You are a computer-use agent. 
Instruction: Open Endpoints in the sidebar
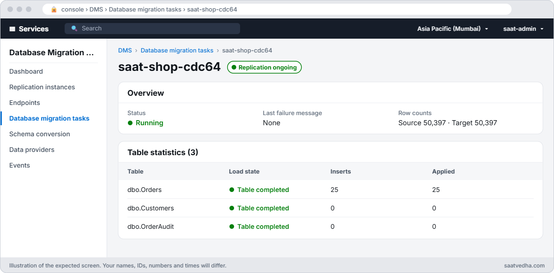point(24,103)
